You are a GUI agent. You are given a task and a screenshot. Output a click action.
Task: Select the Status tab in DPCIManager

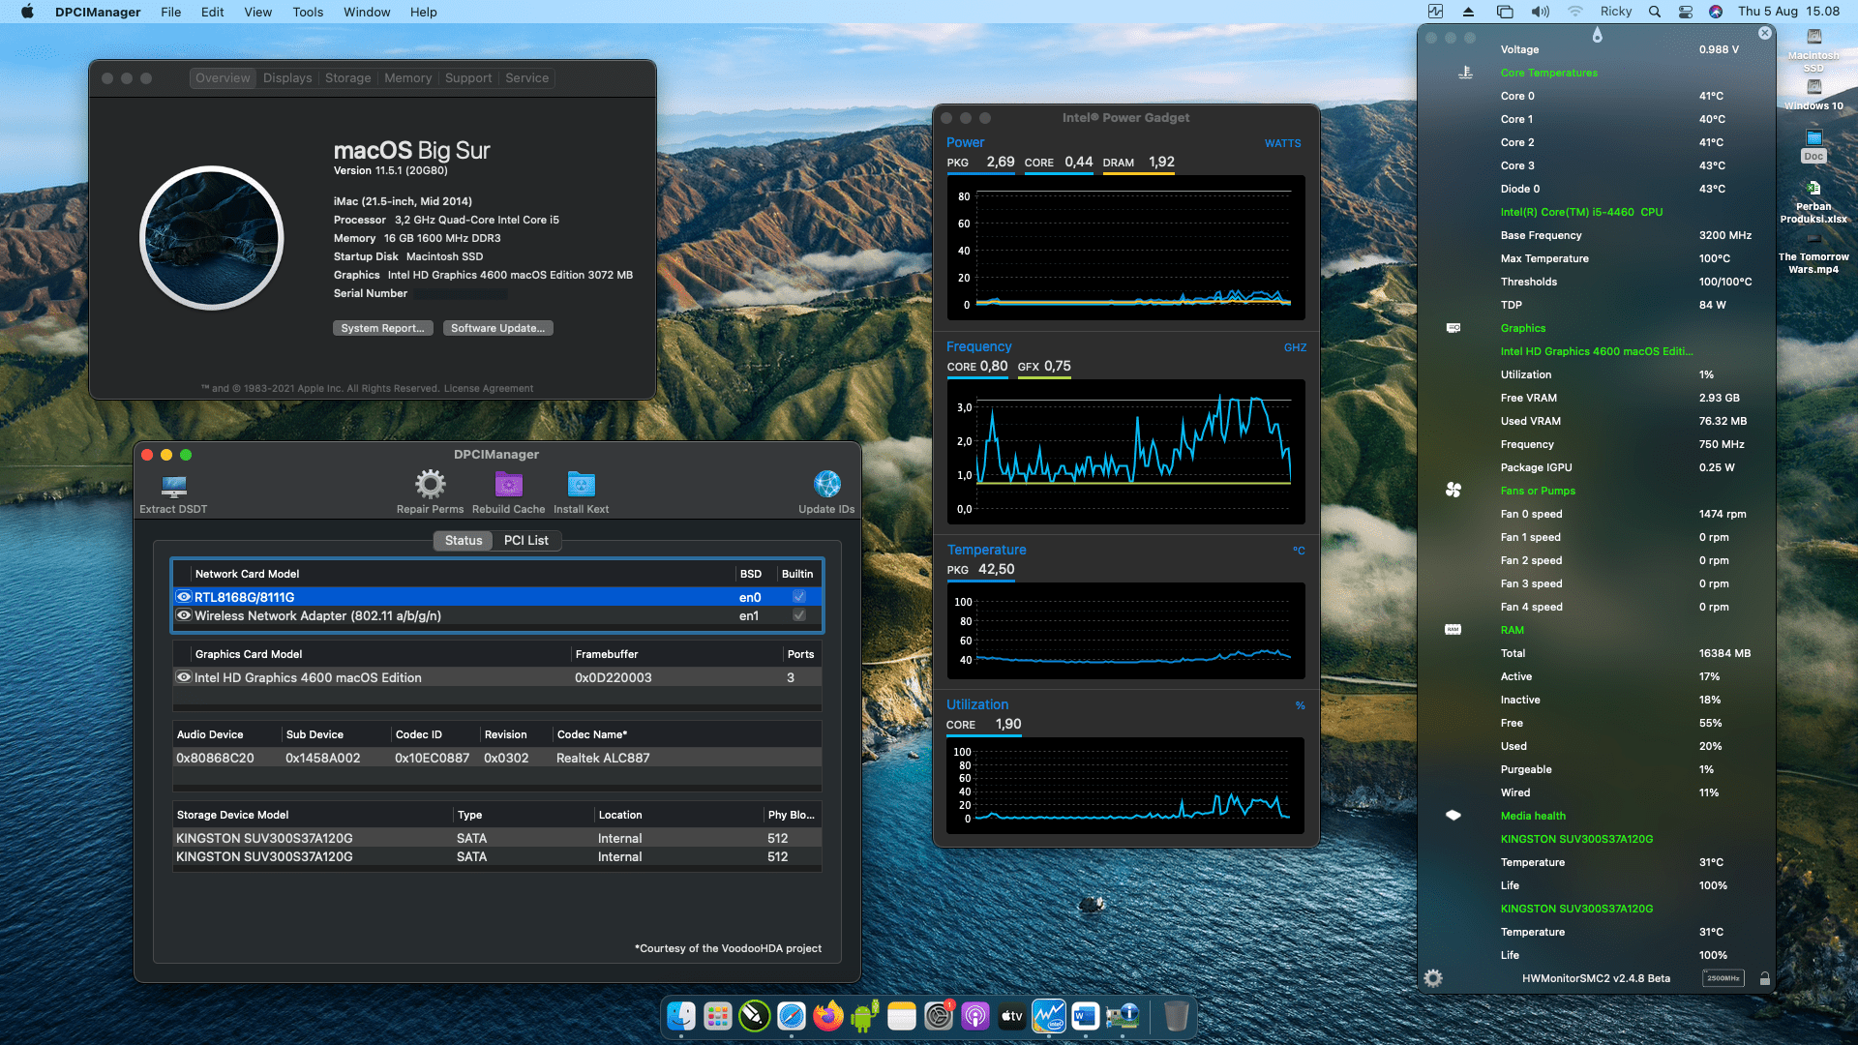pos(464,540)
